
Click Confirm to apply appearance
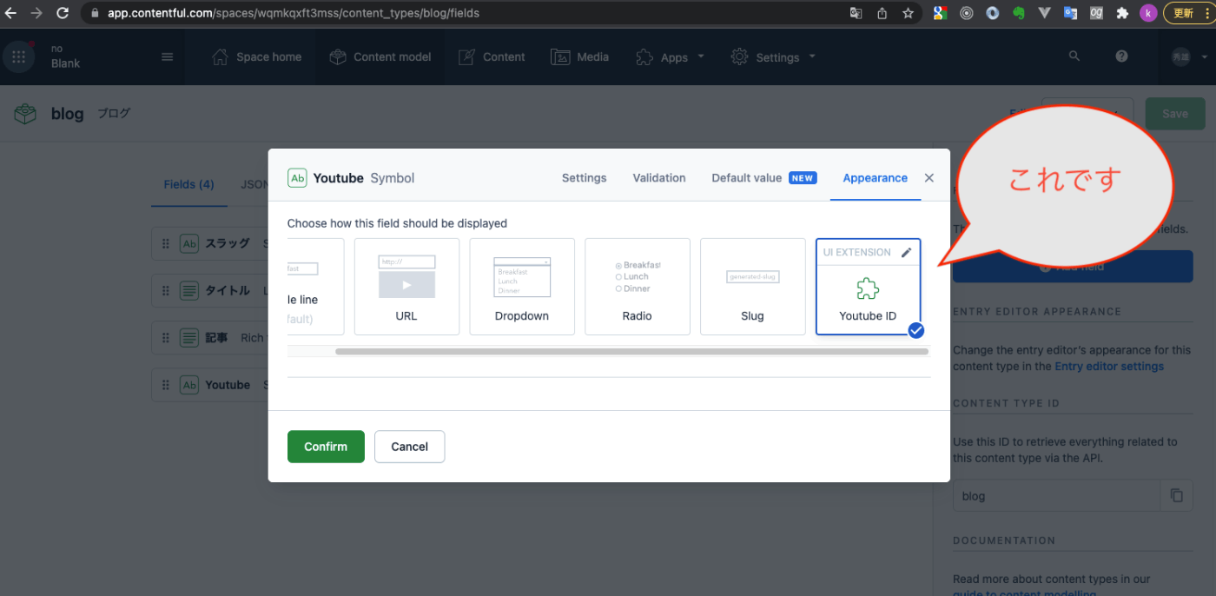click(x=326, y=447)
